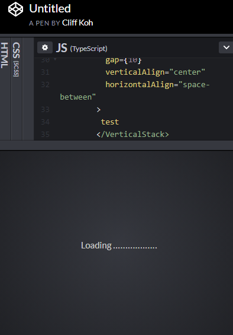Switch to the HTML editor tab
This screenshot has width=233, height=335.
[x=5, y=55]
